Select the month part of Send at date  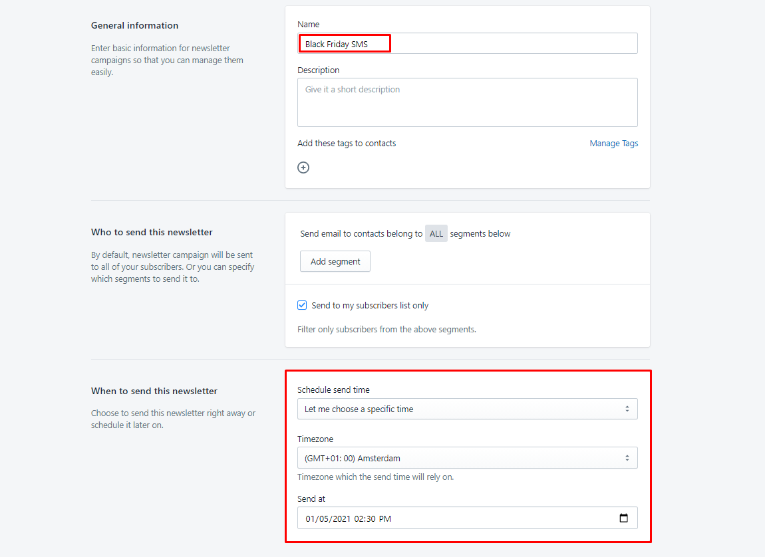tap(311, 518)
